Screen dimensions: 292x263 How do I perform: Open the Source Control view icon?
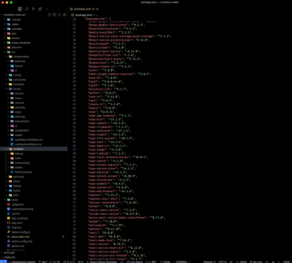[33, 9]
